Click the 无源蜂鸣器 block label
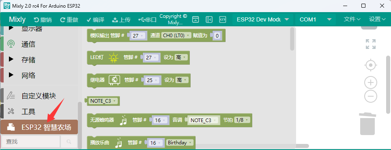 [102, 120]
